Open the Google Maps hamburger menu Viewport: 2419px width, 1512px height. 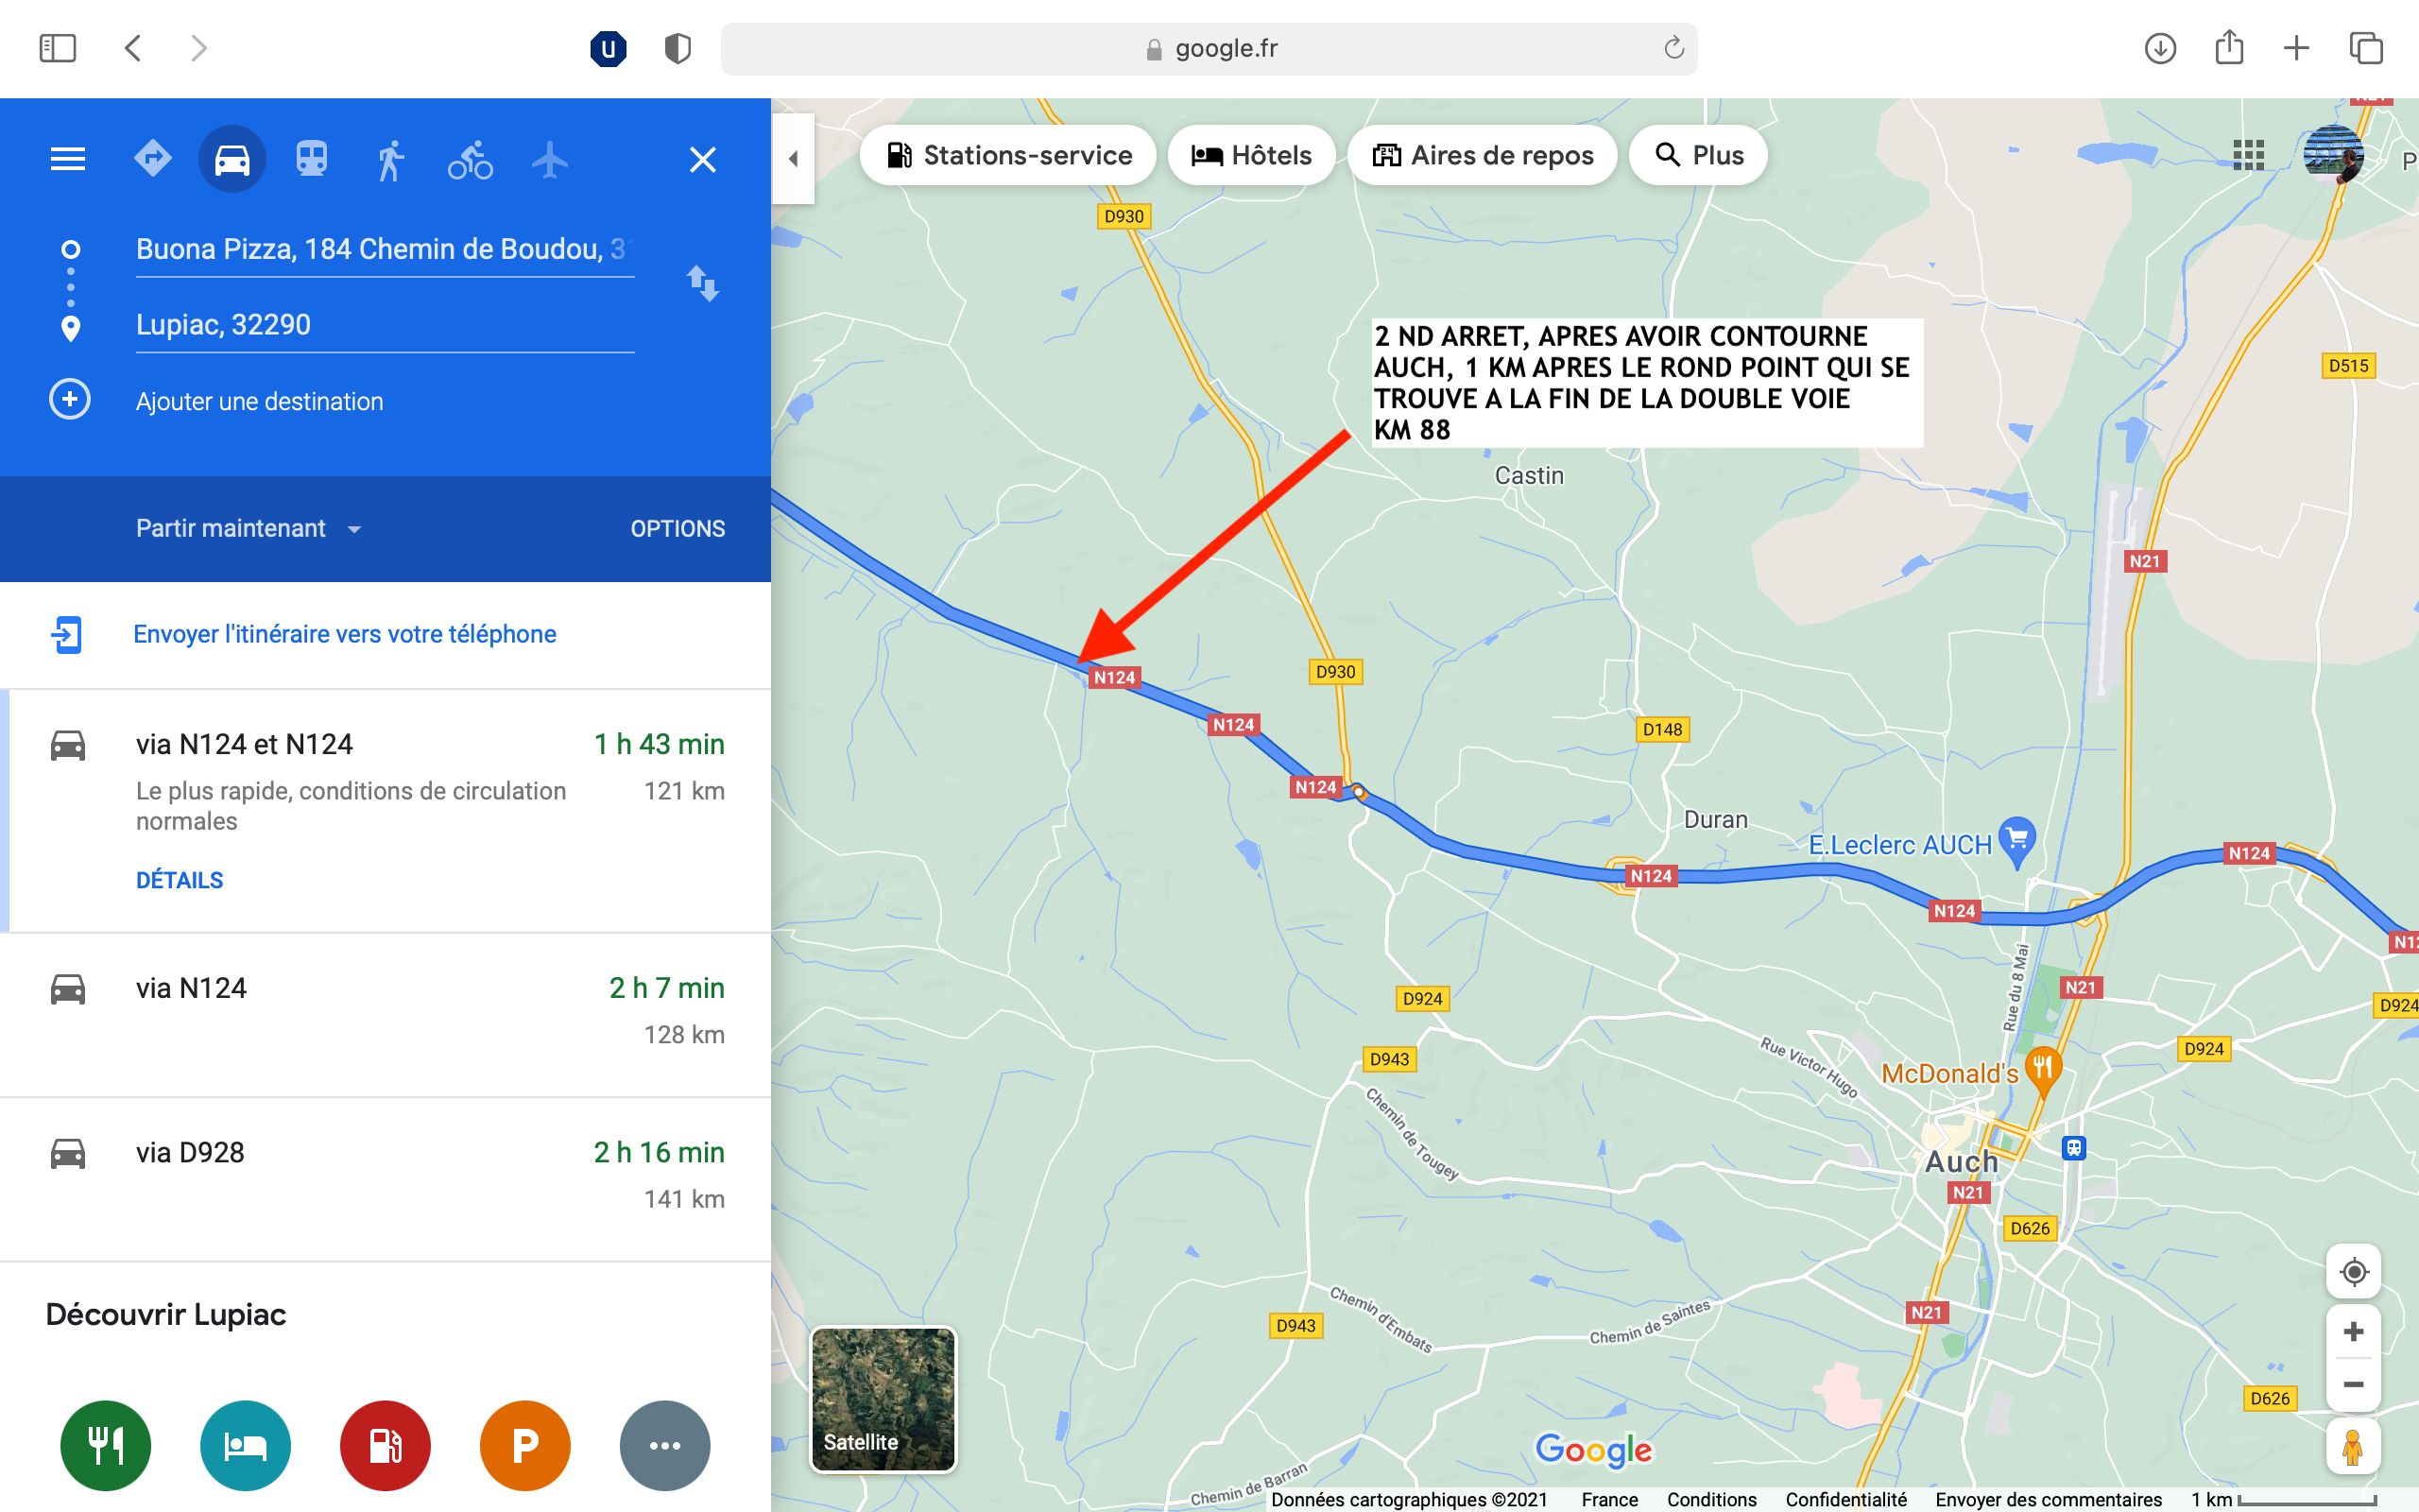tap(68, 159)
